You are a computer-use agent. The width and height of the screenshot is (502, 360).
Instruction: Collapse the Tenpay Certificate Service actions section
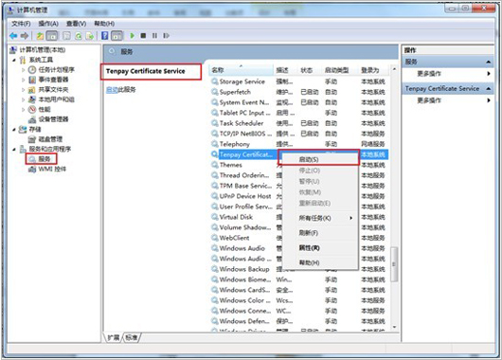pos(488,89)
